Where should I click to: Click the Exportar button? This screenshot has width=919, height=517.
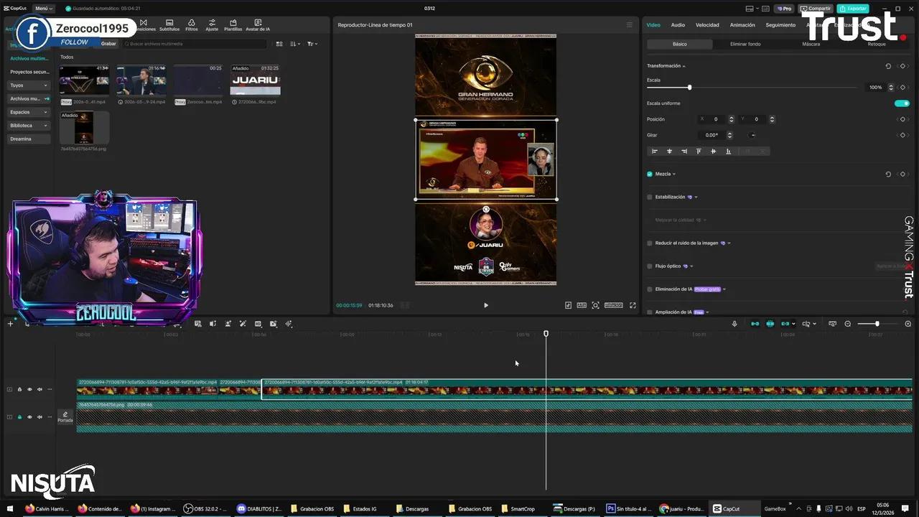[853, 9]
